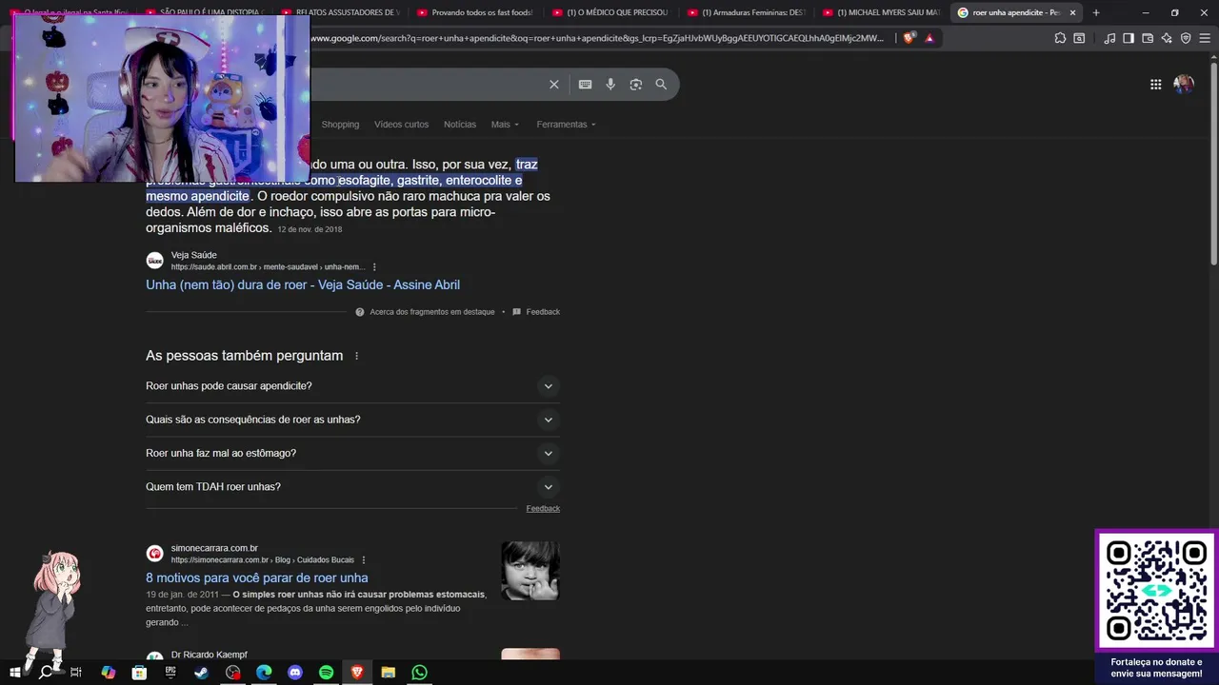Viewport: 1219px width, 685px height.
Task: Open Brave Rewards triangle icon
Action: [x=929, y=38]
